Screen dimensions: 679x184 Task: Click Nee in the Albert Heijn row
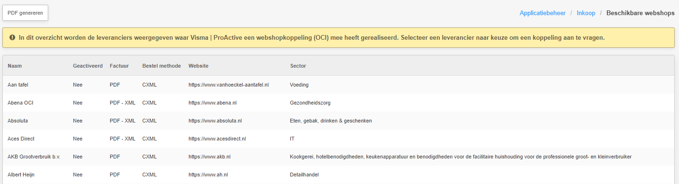coord(78,175)
